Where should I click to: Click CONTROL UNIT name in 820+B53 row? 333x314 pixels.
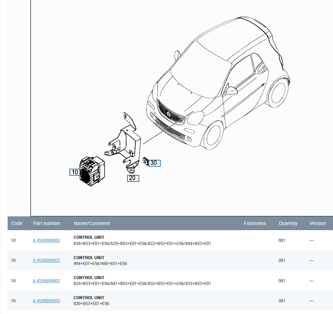89,297
